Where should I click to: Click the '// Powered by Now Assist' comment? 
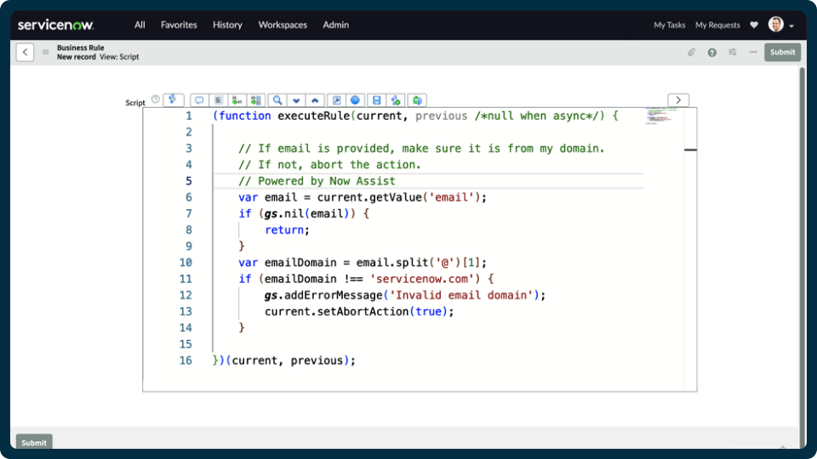317,181
